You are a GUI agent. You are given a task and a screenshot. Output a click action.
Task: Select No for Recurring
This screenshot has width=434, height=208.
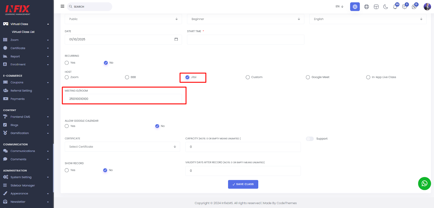coord(106,63)
